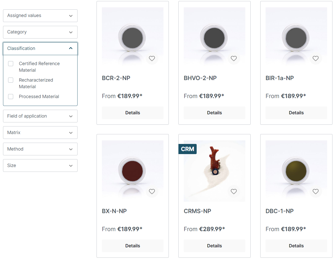The height and width of the screenshot is (259, 334).
Task: Open Details for BCR-2-NP
Action: point(133,113)
